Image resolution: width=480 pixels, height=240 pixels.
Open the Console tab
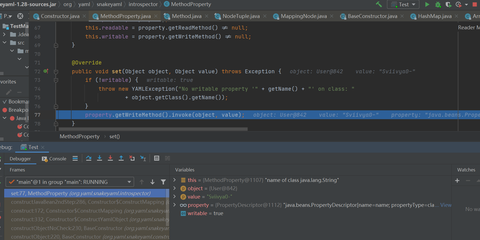coord(54,159)
